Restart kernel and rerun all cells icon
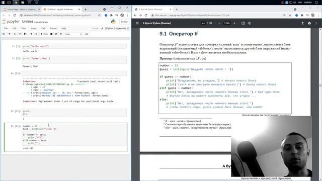This screenshot has width=322, height=181. click(x=61, y=34)
